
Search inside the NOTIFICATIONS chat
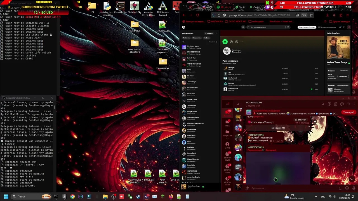coord(323,104)
